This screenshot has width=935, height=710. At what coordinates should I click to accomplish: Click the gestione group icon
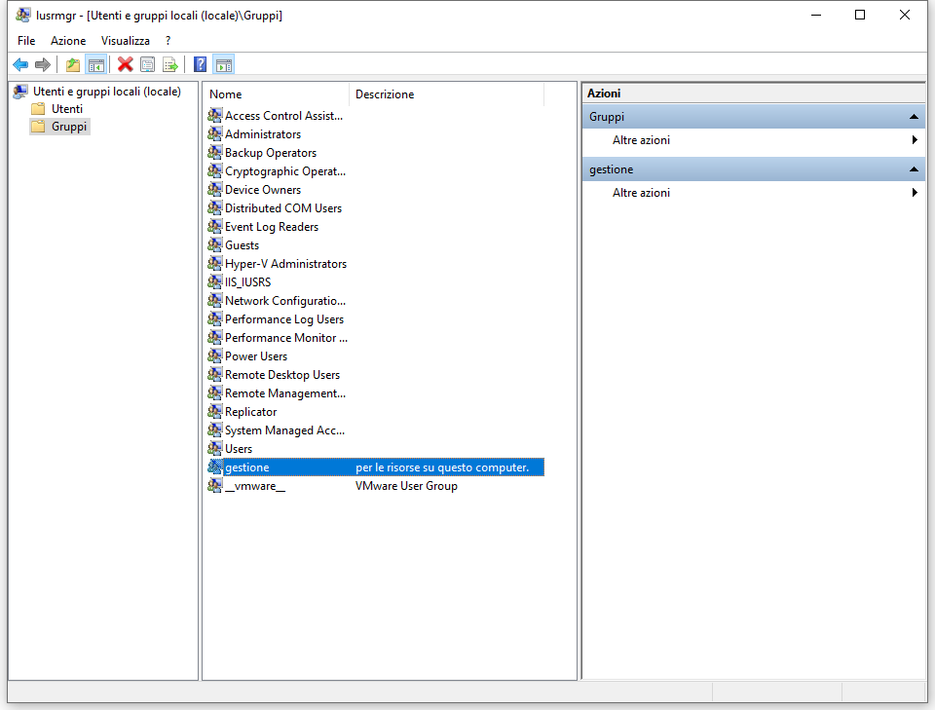pos(214,467)
